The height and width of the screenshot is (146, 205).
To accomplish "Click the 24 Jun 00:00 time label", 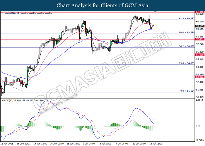I will pos(57,144).
